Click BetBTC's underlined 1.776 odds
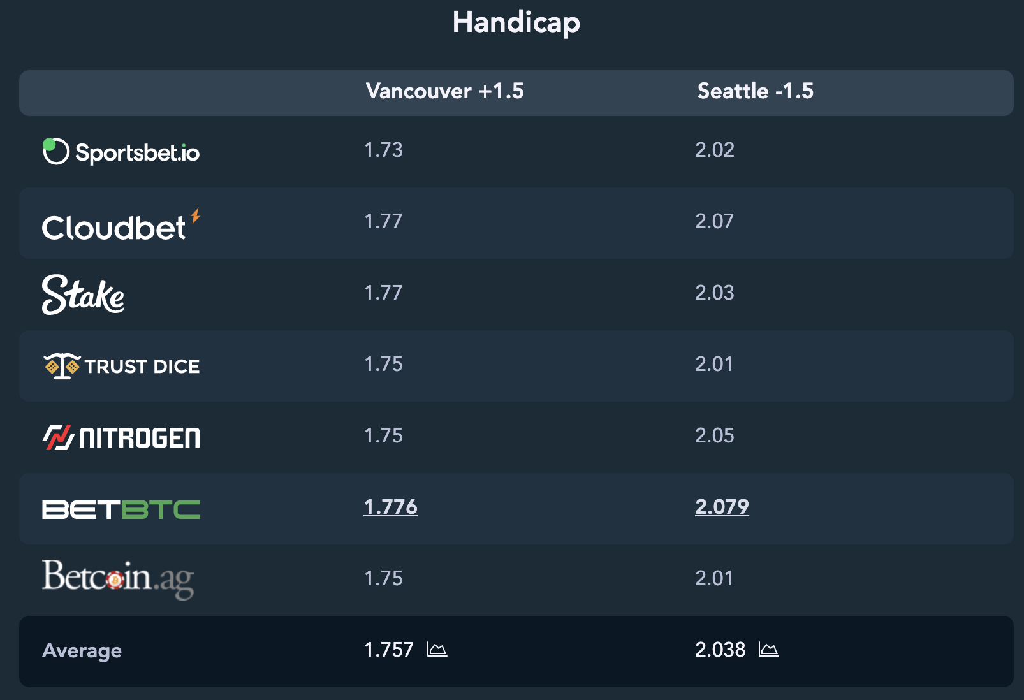 pyautogui.click(x=390, y=507)
